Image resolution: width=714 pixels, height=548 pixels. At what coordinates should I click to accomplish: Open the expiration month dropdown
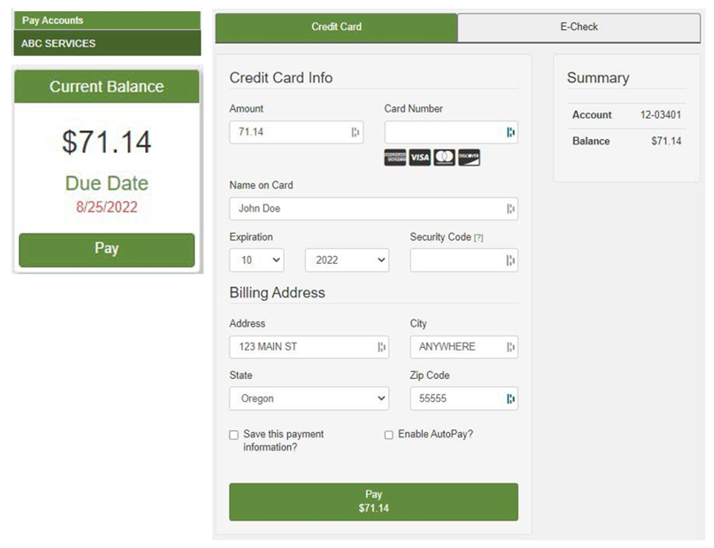[257, 260]
